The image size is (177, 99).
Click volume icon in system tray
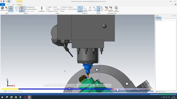click(166, 97)
